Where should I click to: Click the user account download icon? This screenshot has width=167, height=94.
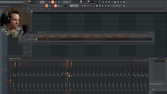[124, 2]
